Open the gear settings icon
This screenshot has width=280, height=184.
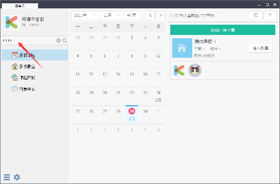[17, 177]
